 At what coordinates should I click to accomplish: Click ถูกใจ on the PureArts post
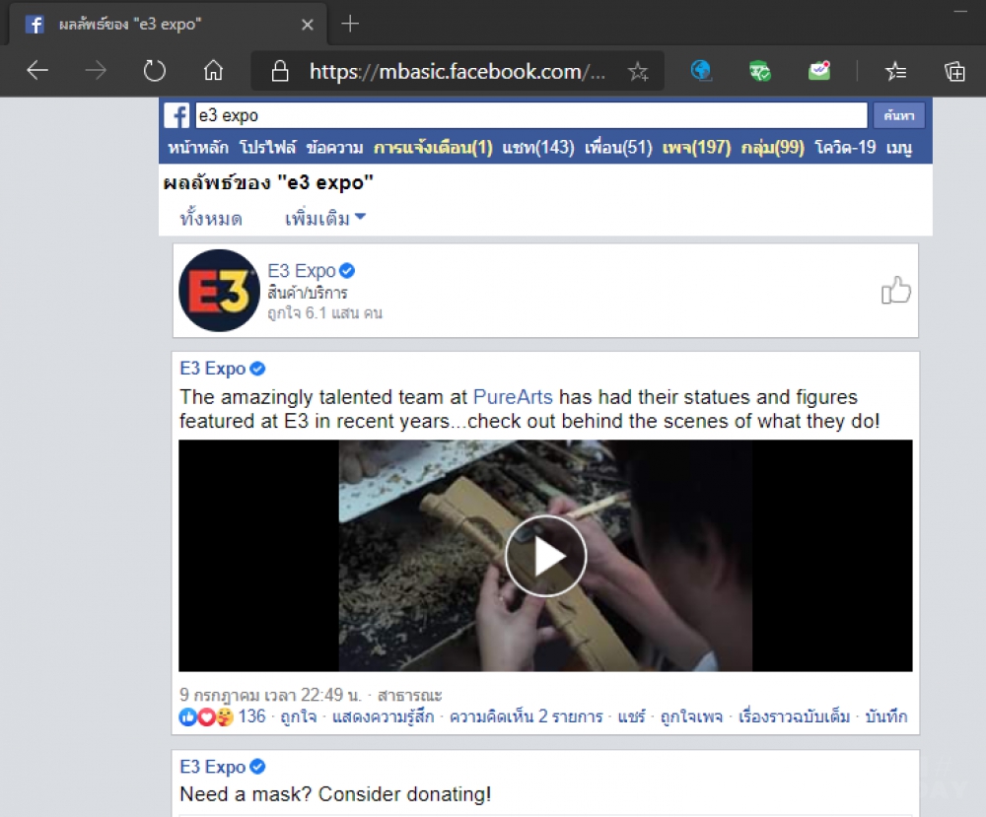click(299, 716)
